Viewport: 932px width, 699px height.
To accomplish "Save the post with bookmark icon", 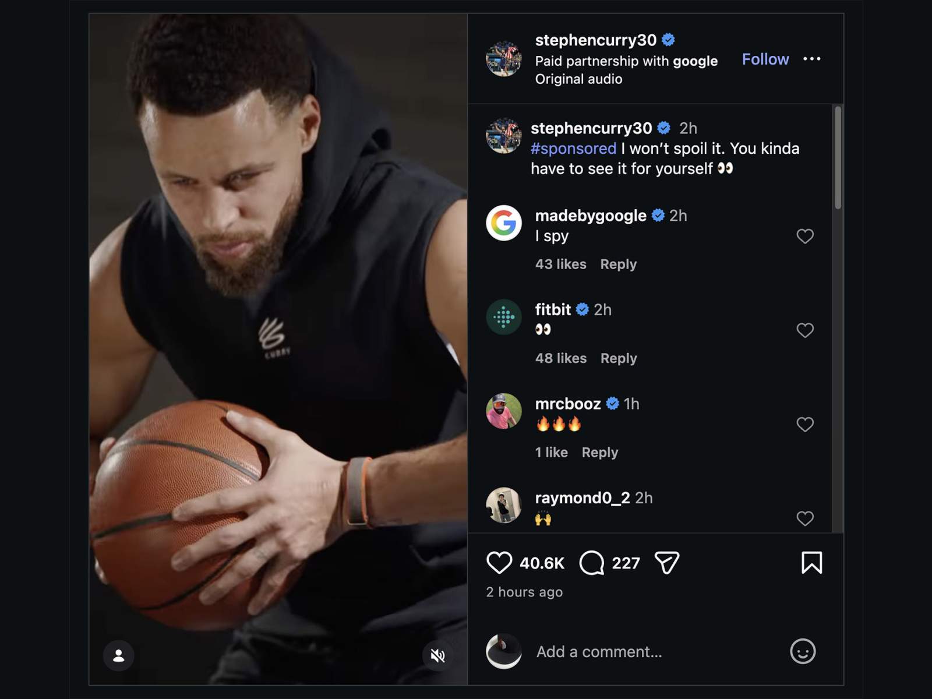I will (811, 563).
